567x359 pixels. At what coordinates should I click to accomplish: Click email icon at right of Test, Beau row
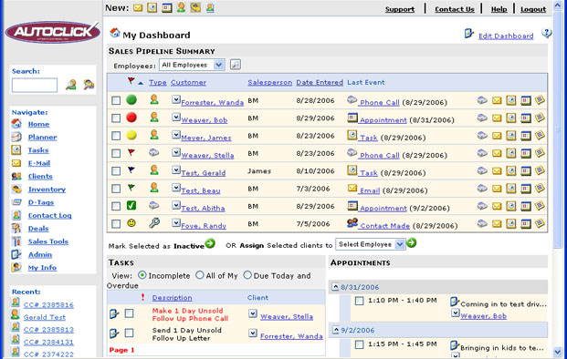[x=497, y=188]
